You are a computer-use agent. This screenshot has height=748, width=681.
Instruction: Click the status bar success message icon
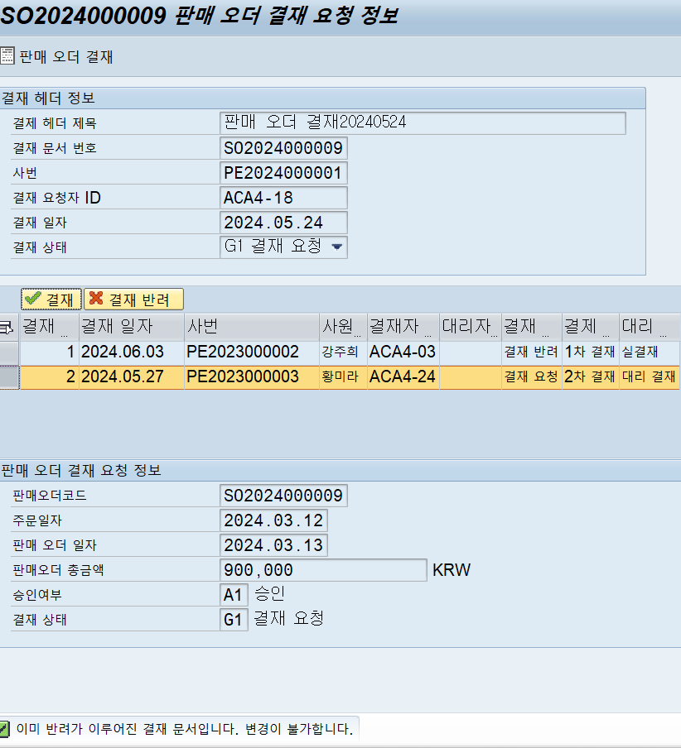coord(4,728)
